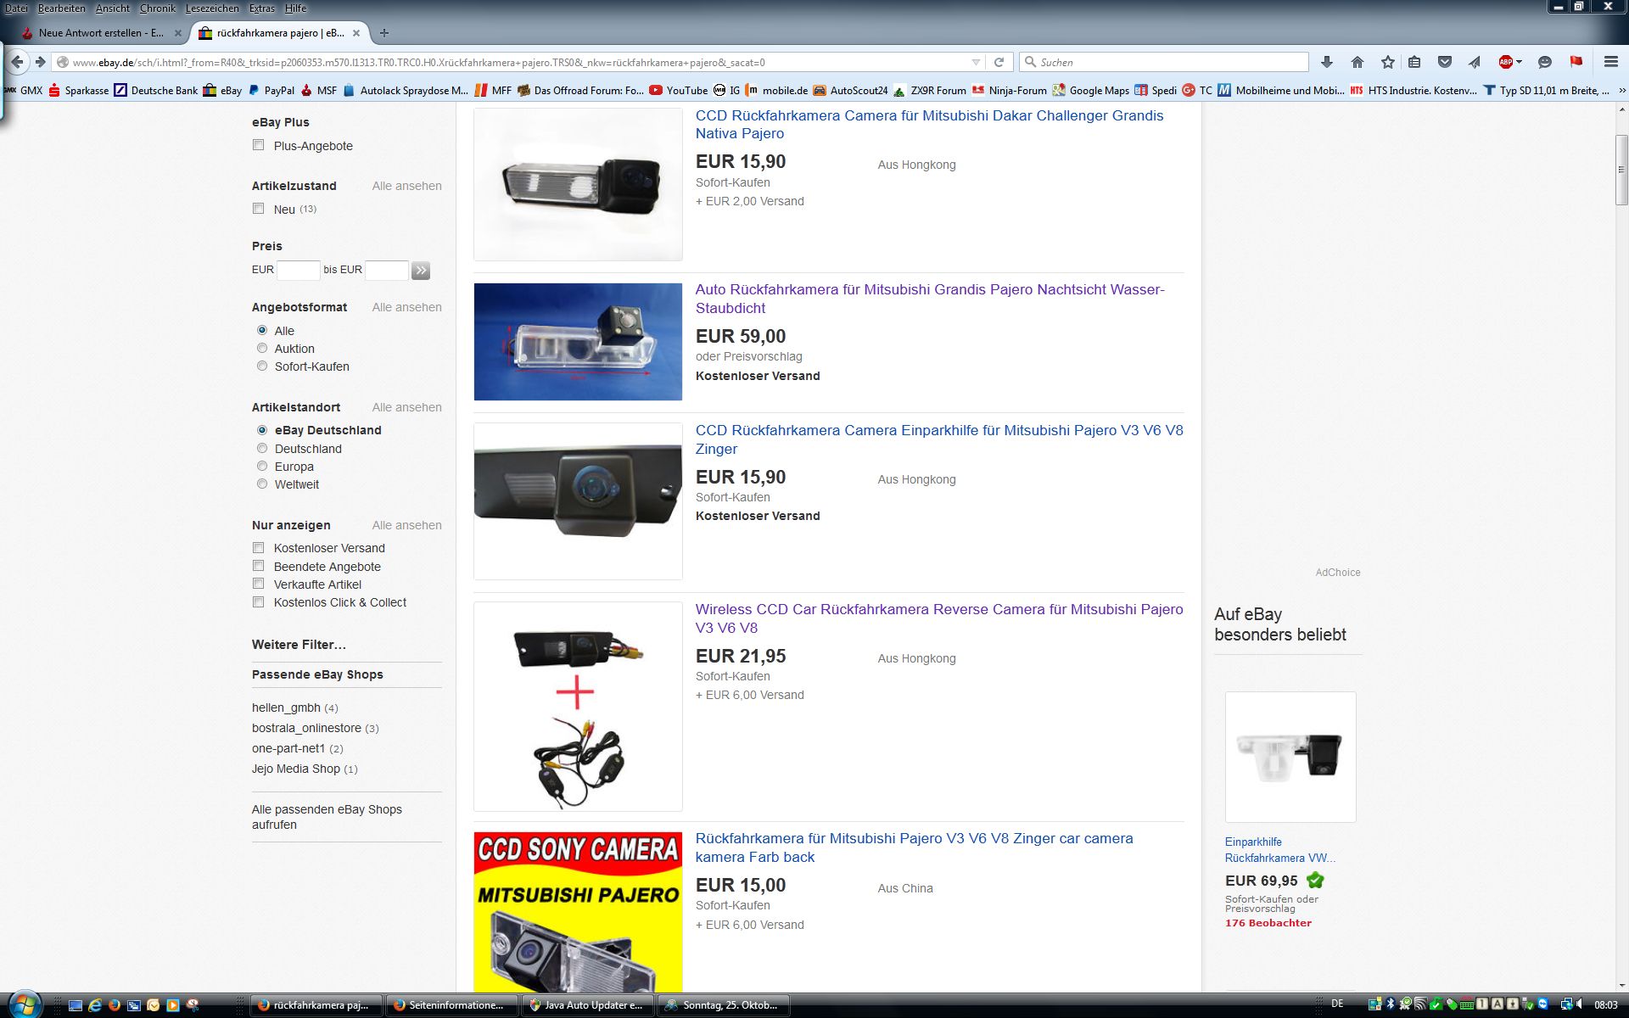
Task: Open the Lesezeichen menu
Action: pyautogui.click(x=212, y=8)
